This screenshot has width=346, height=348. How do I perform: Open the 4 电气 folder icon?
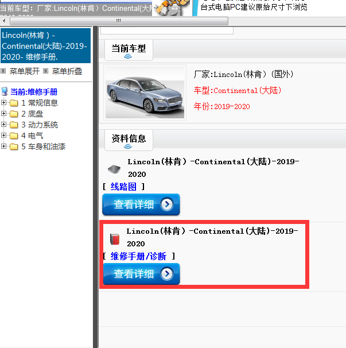pyautogui.click(x=14, y=136)
